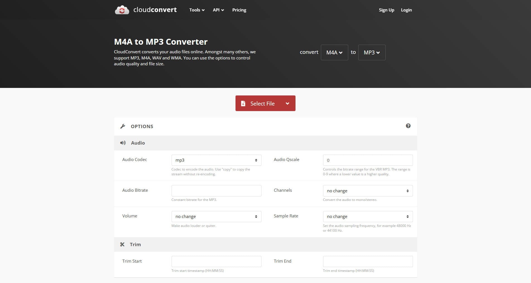
Task: Click the file icon inside Select File button
Action: pos(243,103)
